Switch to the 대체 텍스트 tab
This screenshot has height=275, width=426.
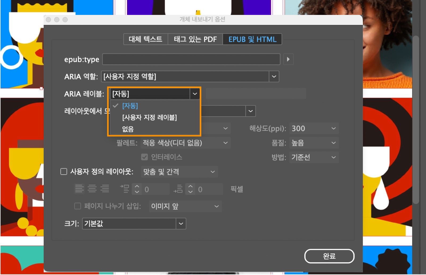(145, 39)
